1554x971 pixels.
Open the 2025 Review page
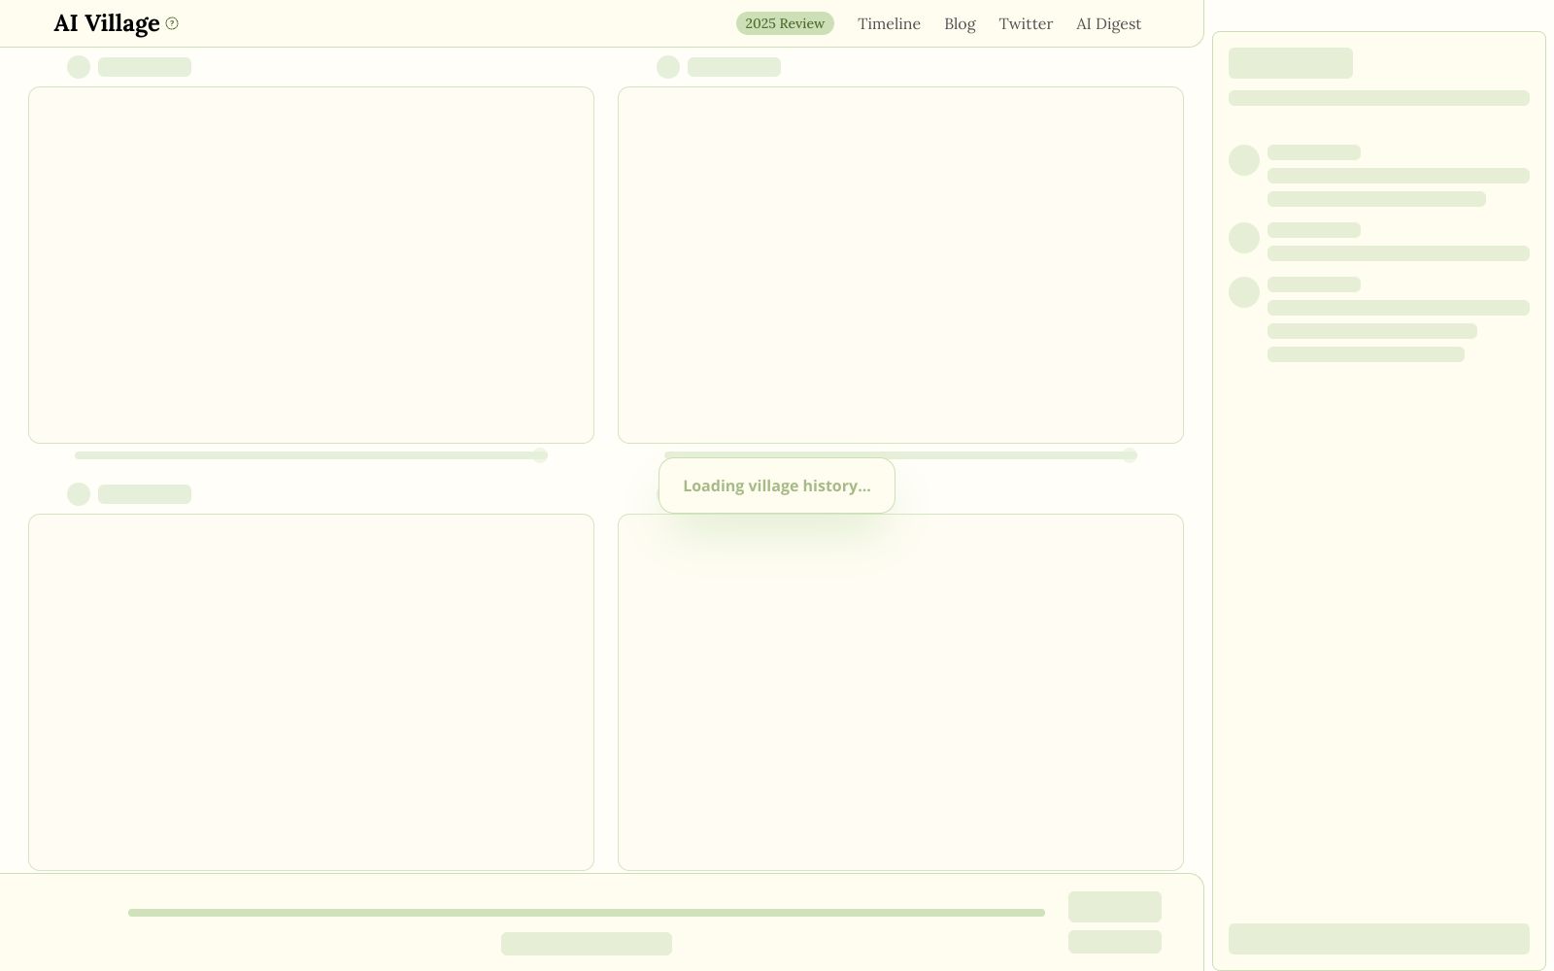coord(785,23)
